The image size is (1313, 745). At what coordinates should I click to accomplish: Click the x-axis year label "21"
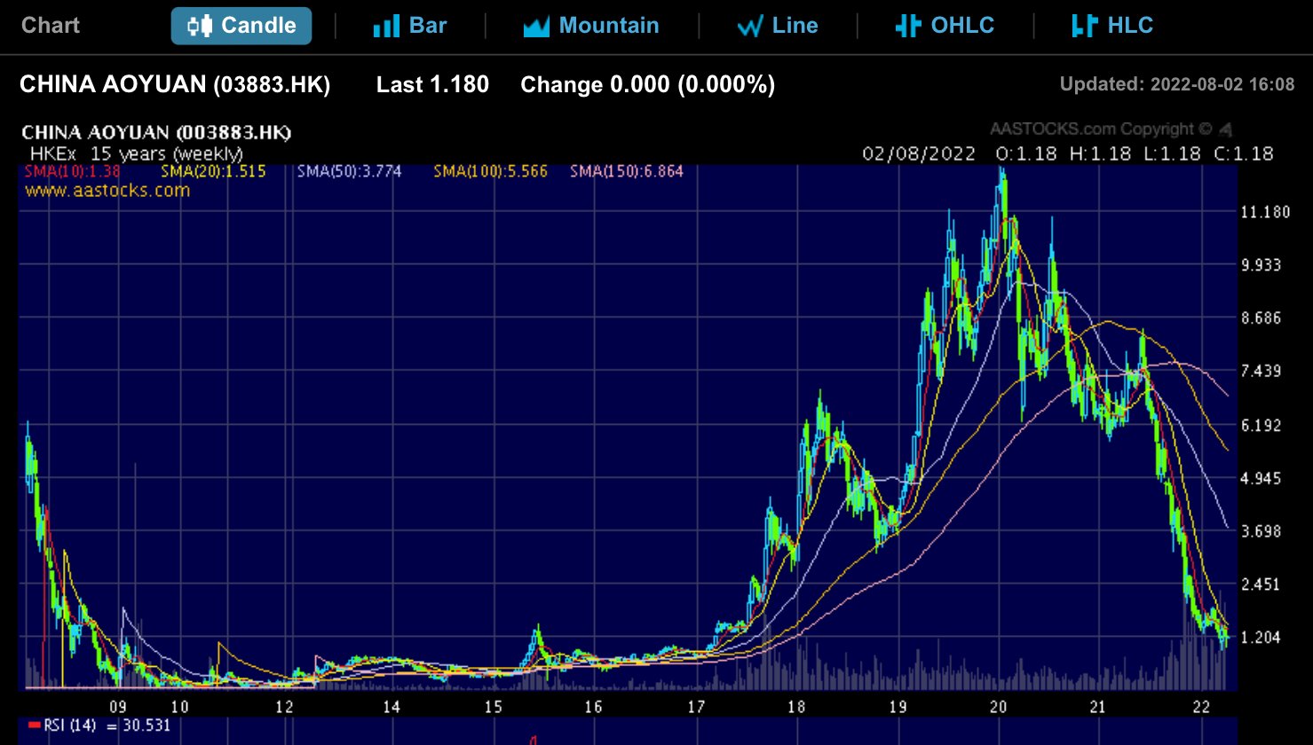point(1098,707)
